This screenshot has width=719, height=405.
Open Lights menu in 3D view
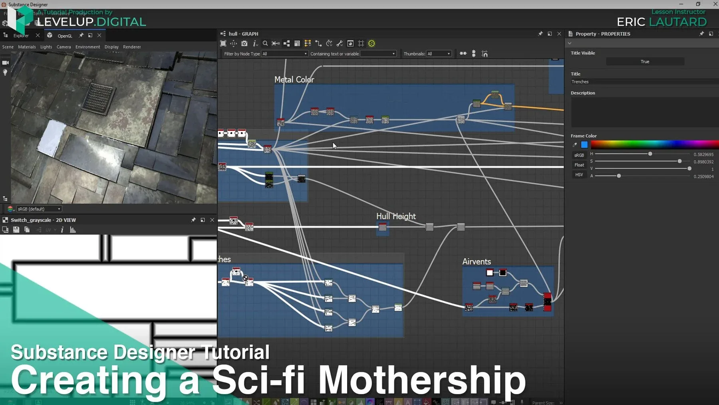tap(46, 47)
